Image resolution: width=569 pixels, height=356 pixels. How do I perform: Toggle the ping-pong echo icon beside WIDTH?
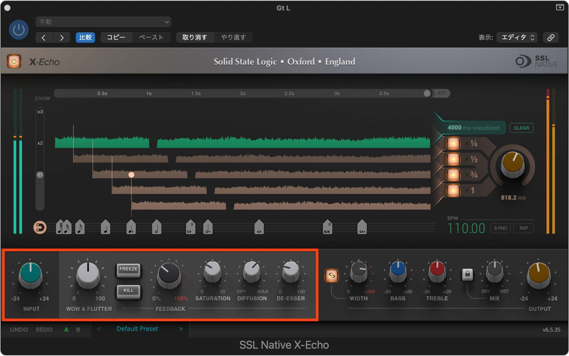[x=332, y=276]
